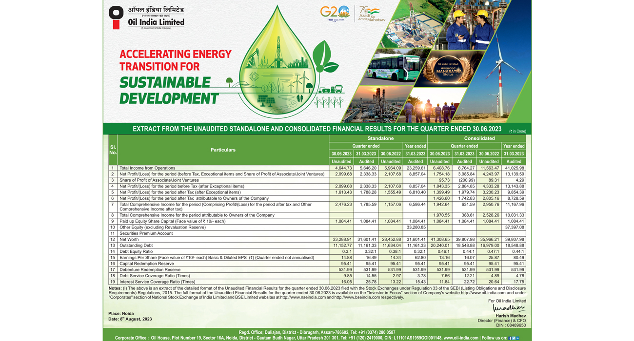Open the Facebook icon in the footer
Screen dimensions: 634x341
click(x=510, y=338)
